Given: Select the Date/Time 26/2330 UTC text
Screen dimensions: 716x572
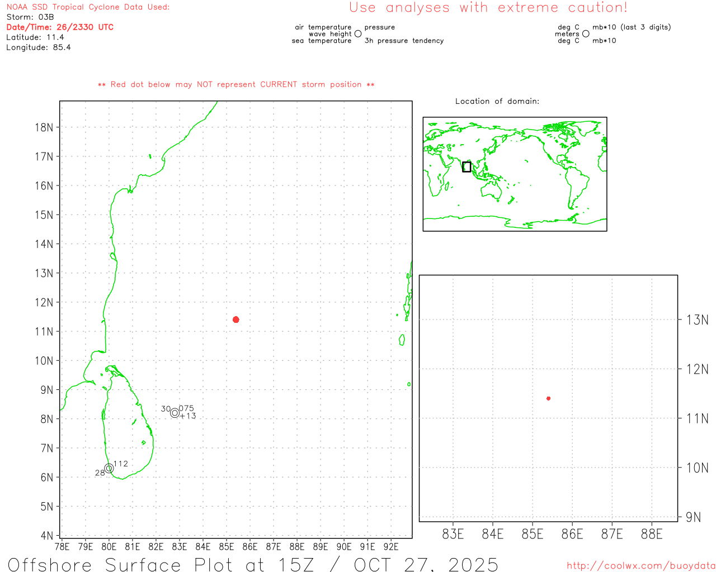Looking at the screenshot, I should click(x=60, y=27).
